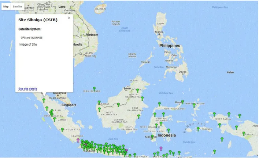Screen dimensions: 259x158
Task: Select the green marker below Central Sulawesi label
Action: 161,123
